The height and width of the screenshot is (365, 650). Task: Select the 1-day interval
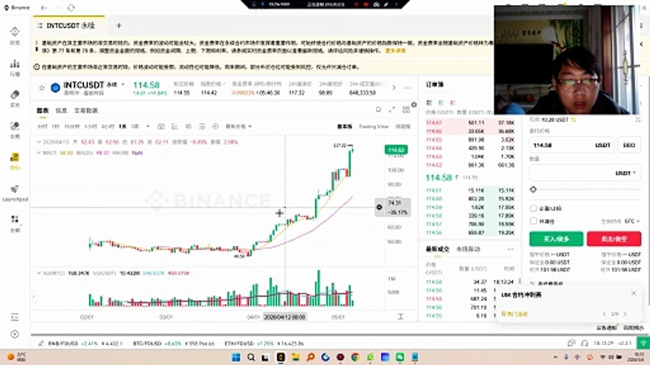(122, 126)
